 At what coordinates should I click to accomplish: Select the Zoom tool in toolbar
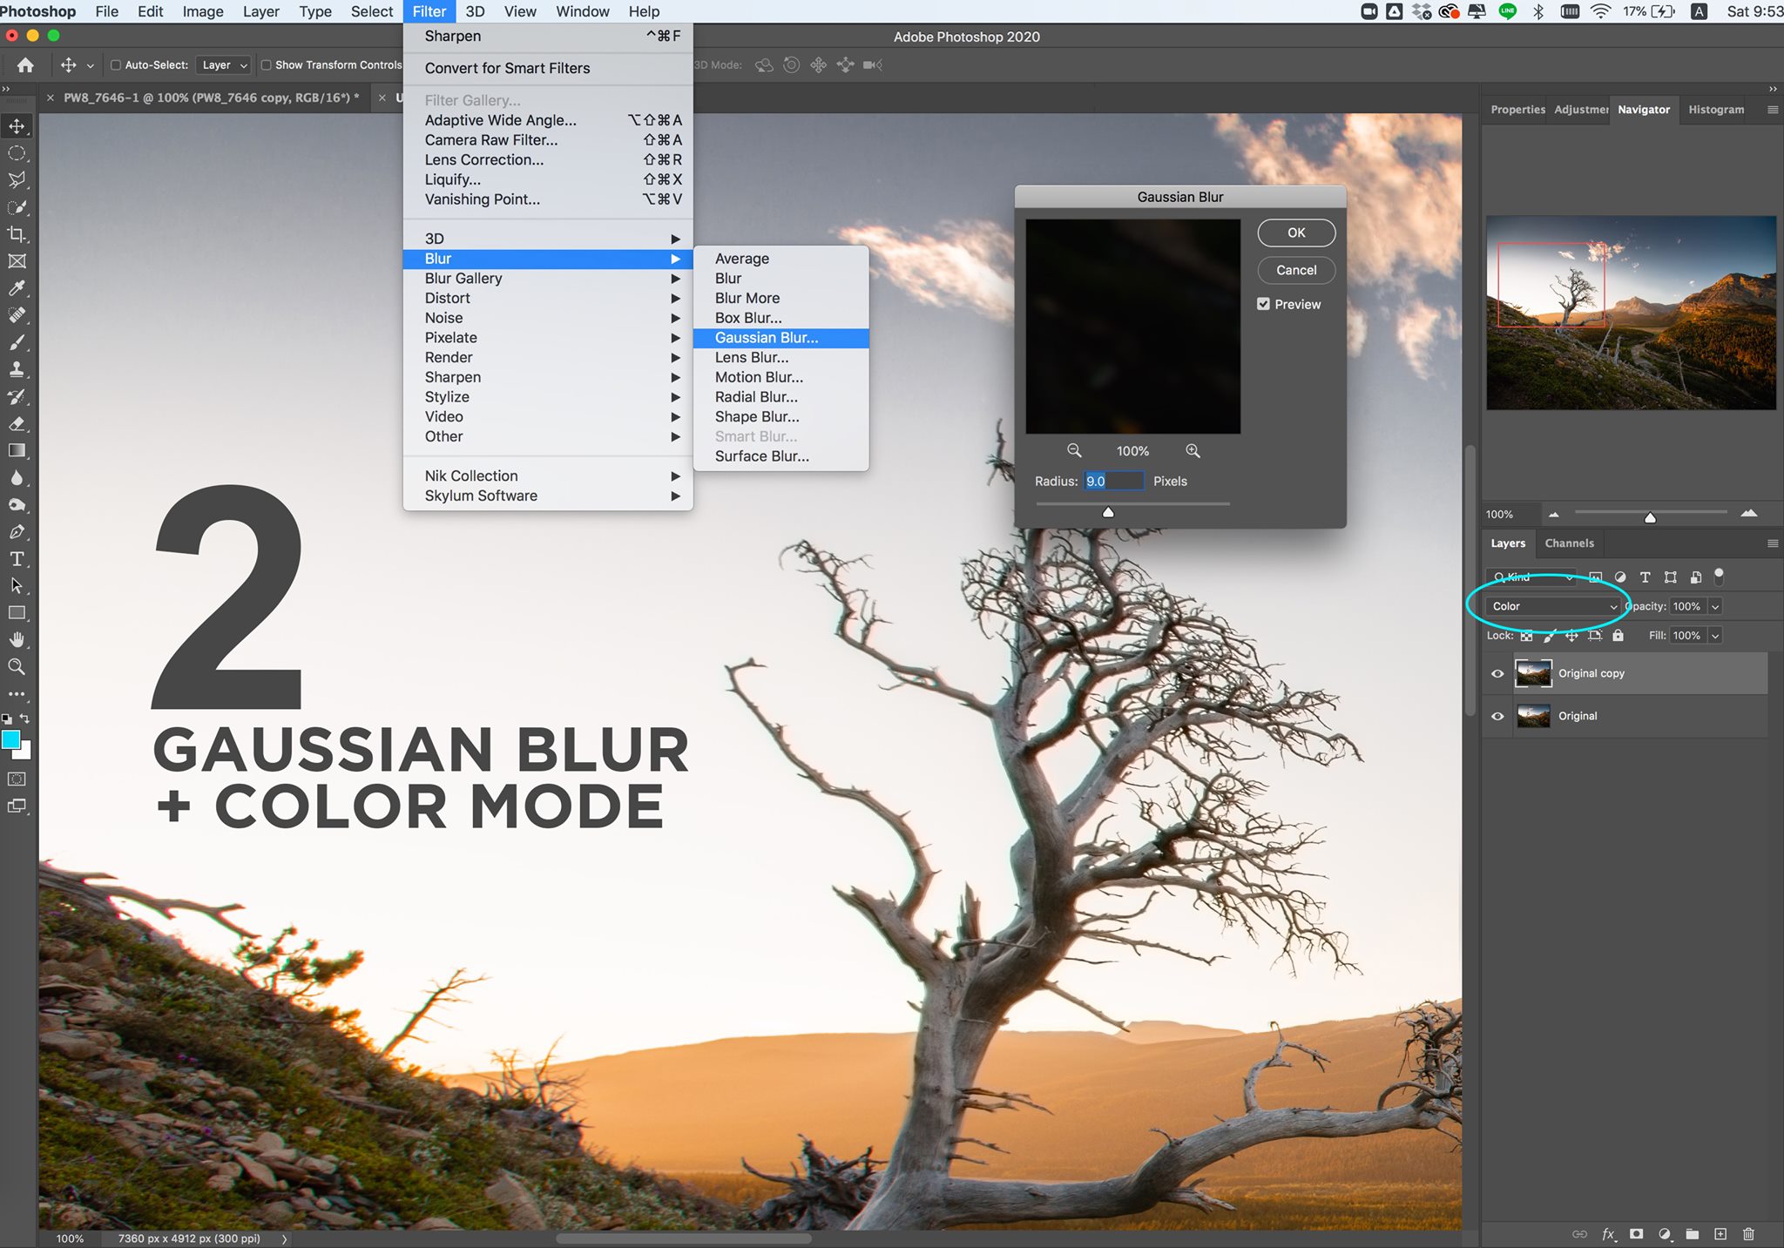tap(17, 666)
